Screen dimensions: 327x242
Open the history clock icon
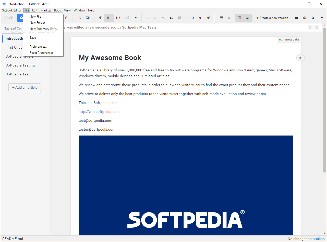[x=304, y=18]
